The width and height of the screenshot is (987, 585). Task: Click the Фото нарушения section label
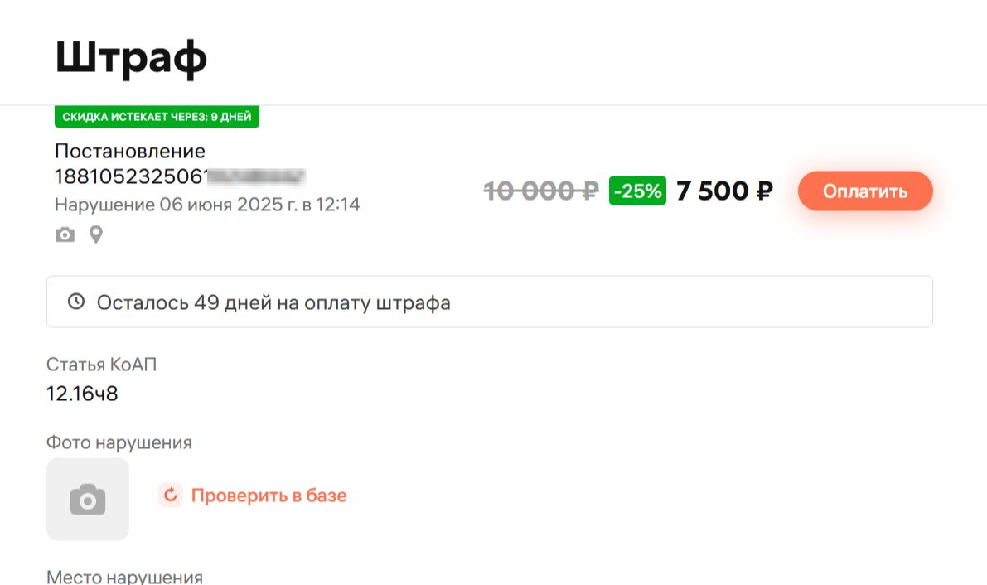[x=119, y=442]
